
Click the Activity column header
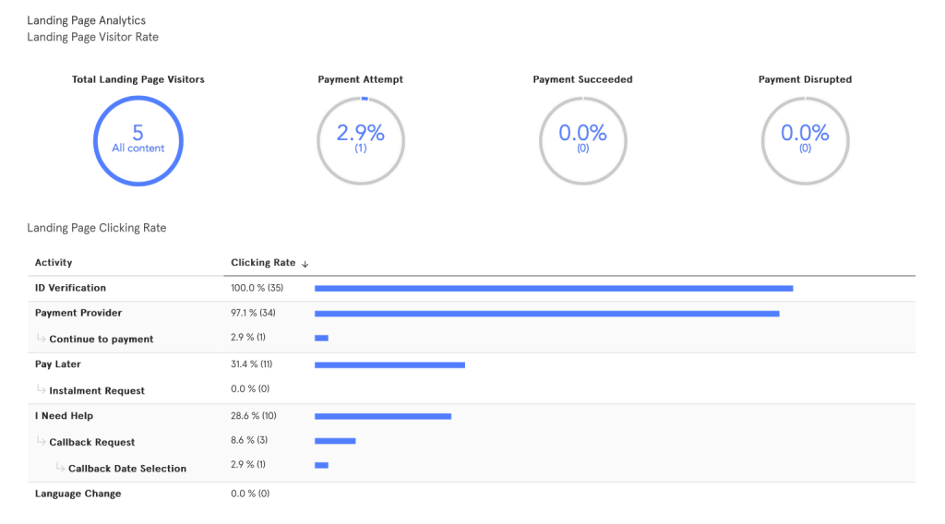54,263
